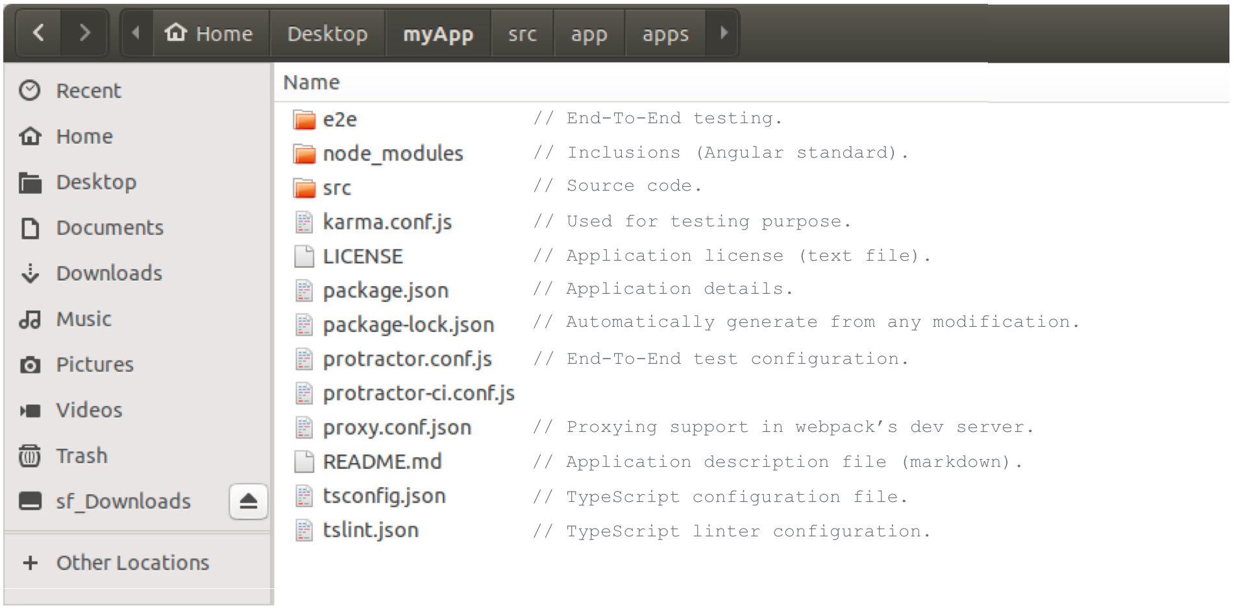Click the karma.conf.js file icon
This screenshot has width=1234, height=609.
pyautogui.click(x=304, y=222)
